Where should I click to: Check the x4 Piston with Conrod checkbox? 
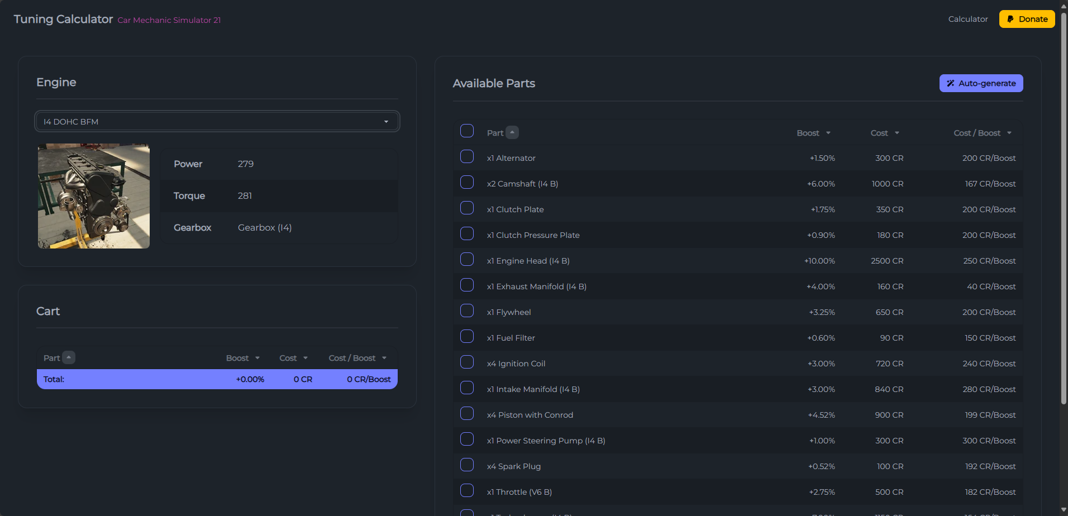tap(467, 413)
